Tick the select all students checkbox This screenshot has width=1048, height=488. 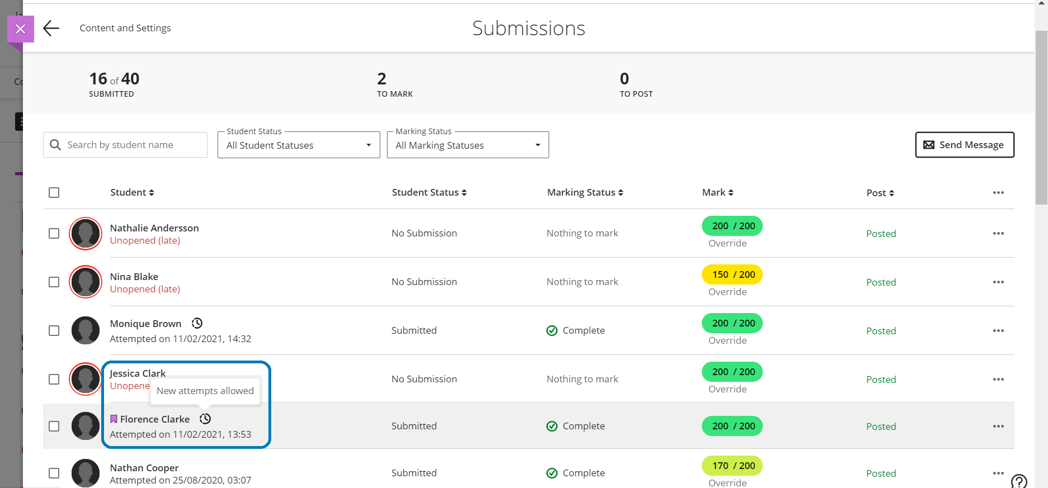click(x=54, y=192)
